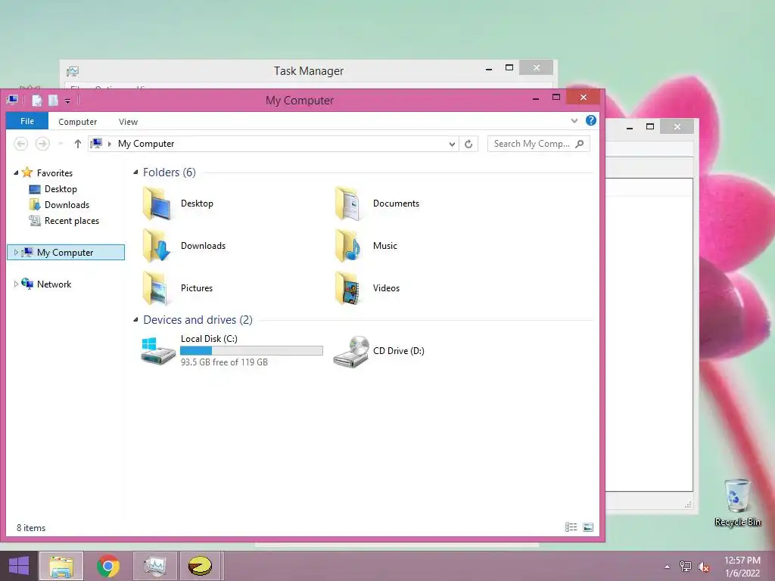Close the background window behind My Computer
Screen dimensions: 775x581
point(677,126)
